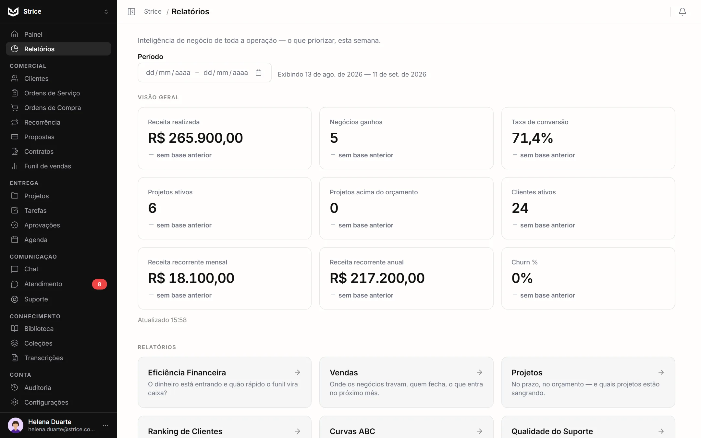Open the notifications bell
The image size is (701, 438).
click(x=683, y=12)
